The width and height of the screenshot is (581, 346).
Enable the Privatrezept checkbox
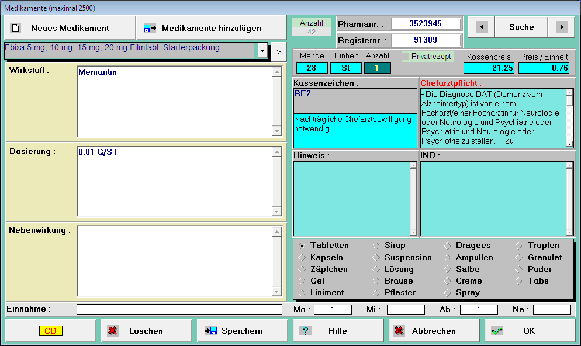click(406, 57)
